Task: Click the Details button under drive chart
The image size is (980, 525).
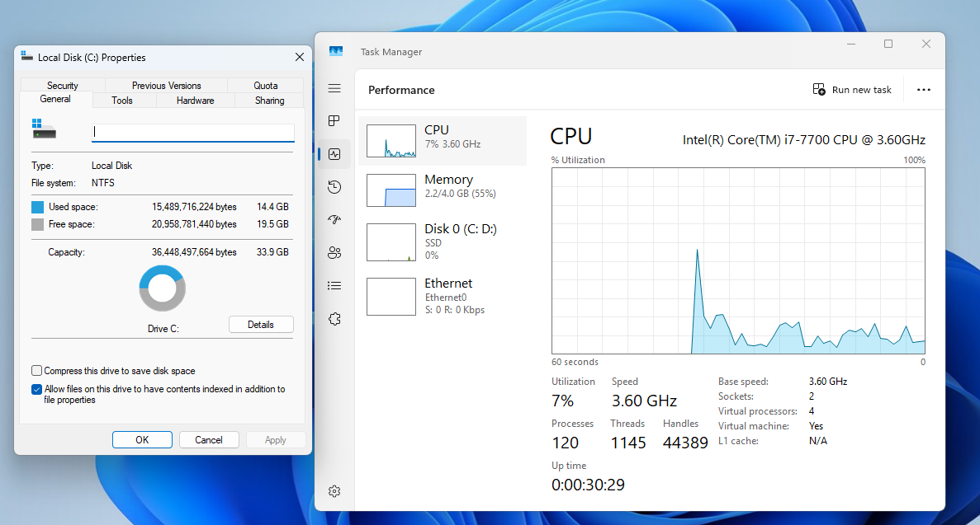Action: 261,325
